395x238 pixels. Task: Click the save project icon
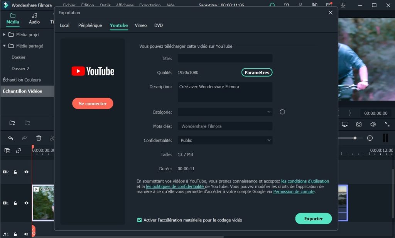tap(315, 5)
